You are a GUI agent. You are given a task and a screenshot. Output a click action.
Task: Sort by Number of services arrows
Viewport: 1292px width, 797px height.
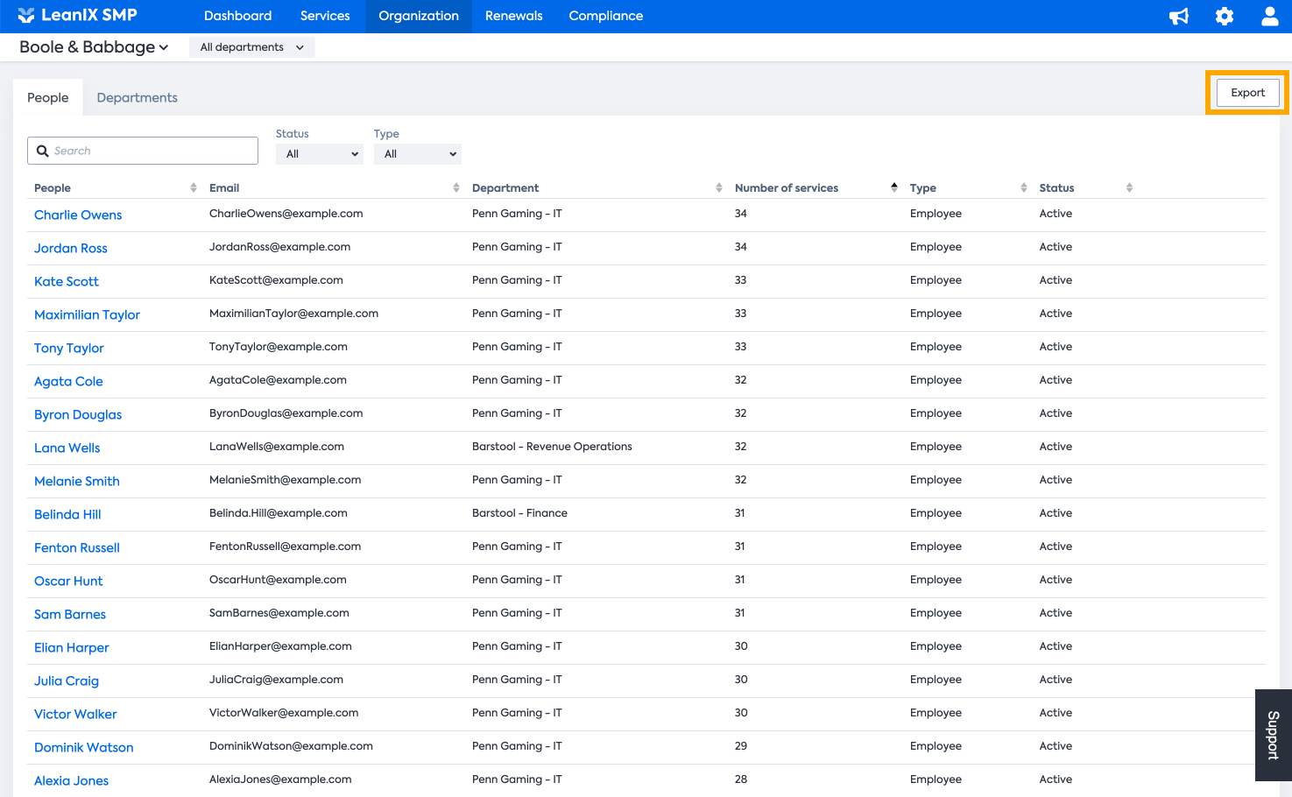(894, 187)
